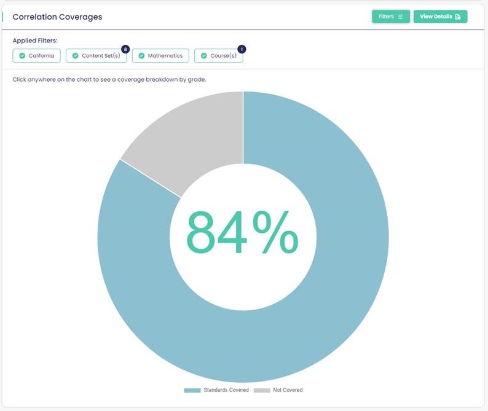Click the View Details button
Screen dimensions: 488x411
click(440, 17)
